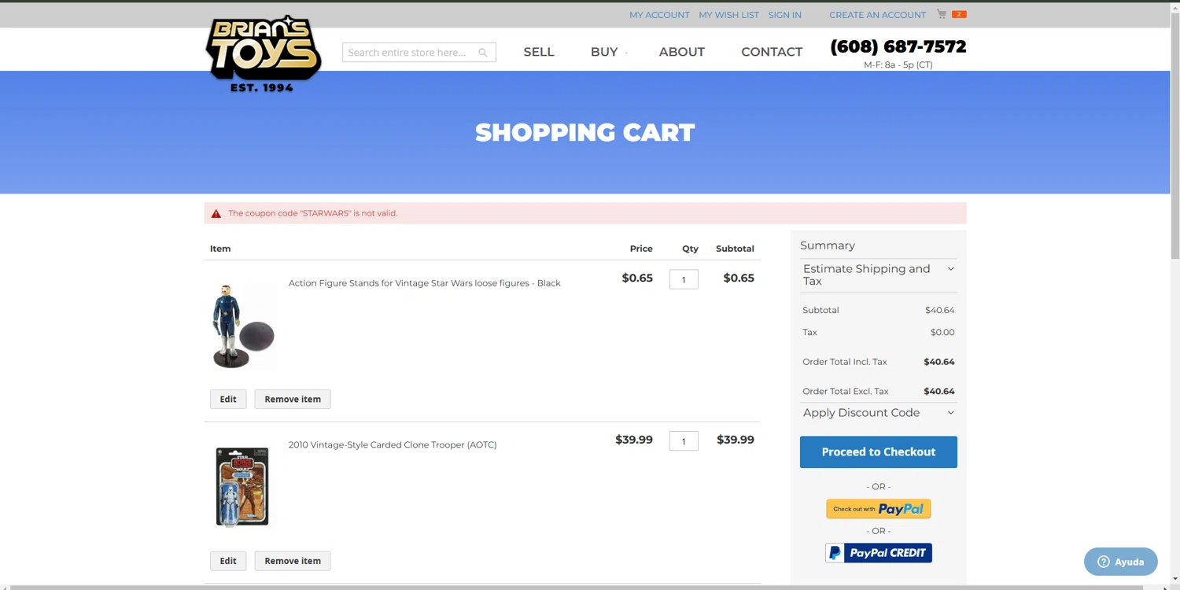
Task: Click the search magnifier icon
Action: 483,53
